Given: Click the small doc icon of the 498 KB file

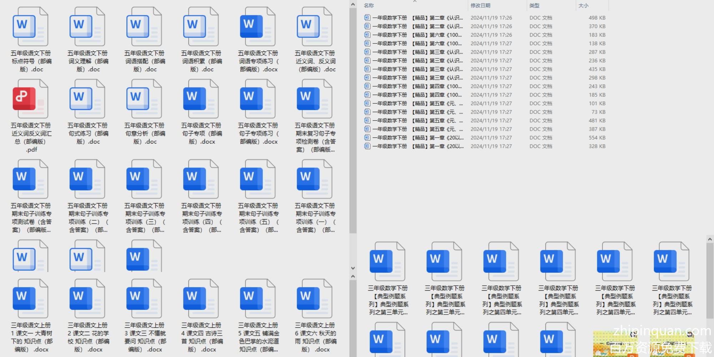Looking at the screenshot, I should (367, 17).
